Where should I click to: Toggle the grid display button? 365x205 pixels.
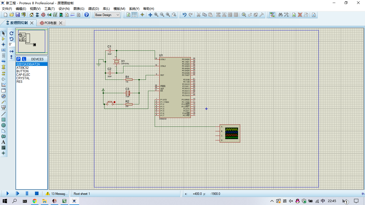tap(134, 15)
